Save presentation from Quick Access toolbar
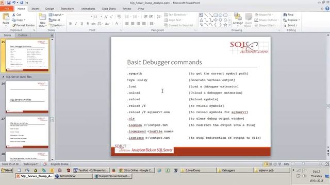The width and height of the screenshot is (330, 185). pyautogui.click(x=9, y=3)
